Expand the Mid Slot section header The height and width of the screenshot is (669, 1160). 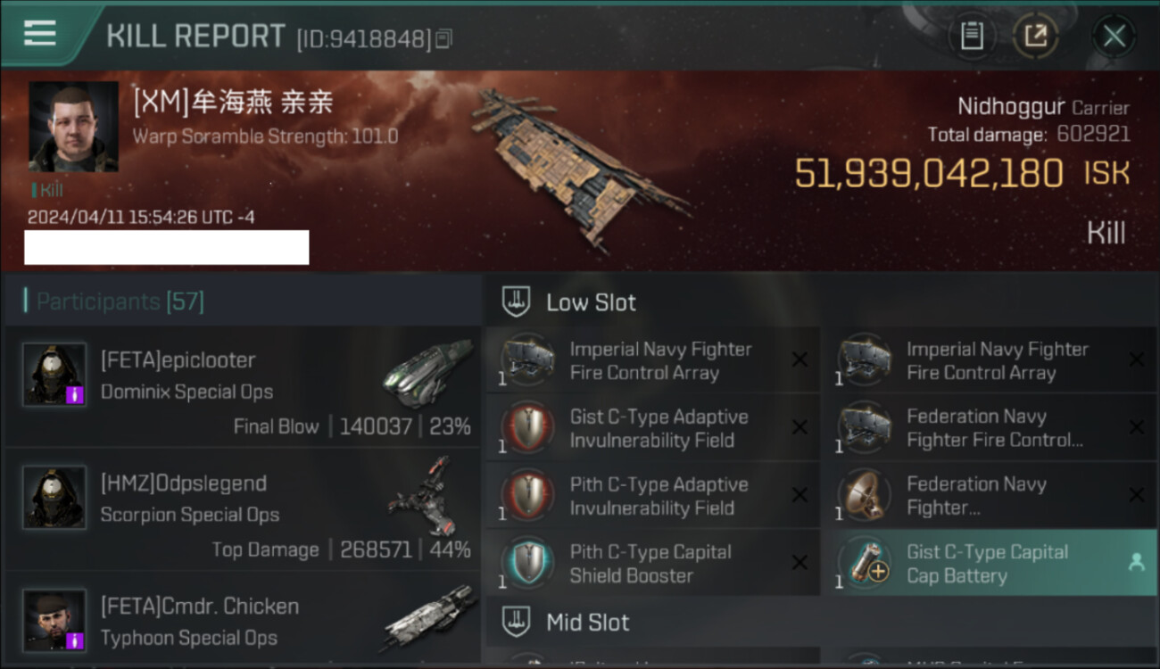822,622
